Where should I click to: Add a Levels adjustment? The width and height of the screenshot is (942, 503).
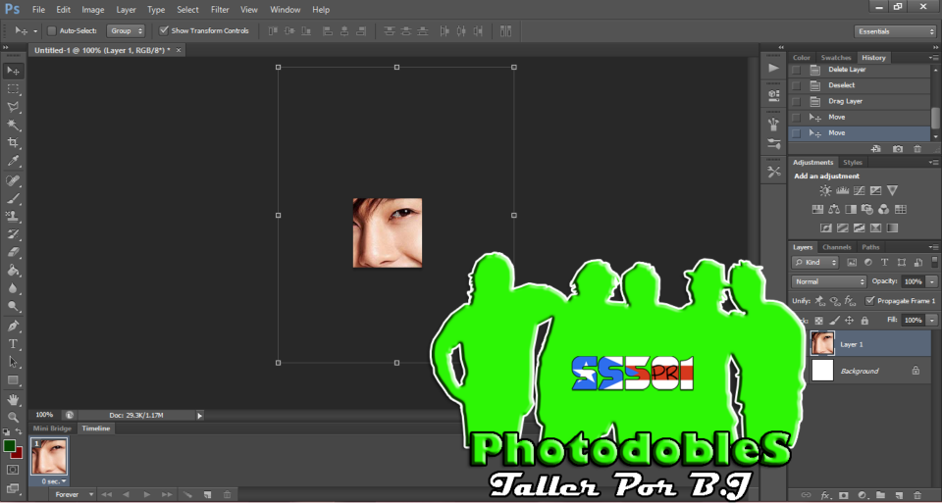click(x=842, y=191)
